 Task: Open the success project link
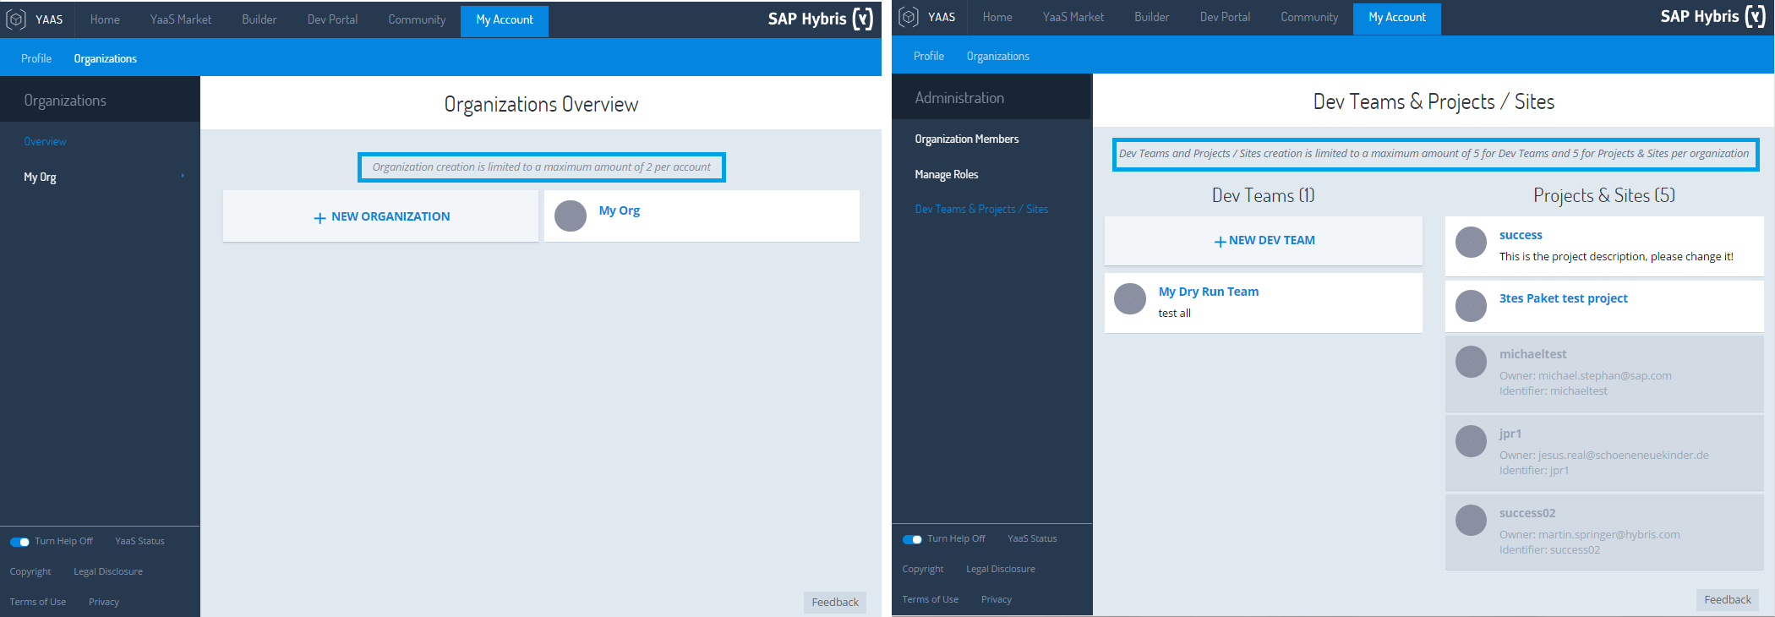point(1521,235)
